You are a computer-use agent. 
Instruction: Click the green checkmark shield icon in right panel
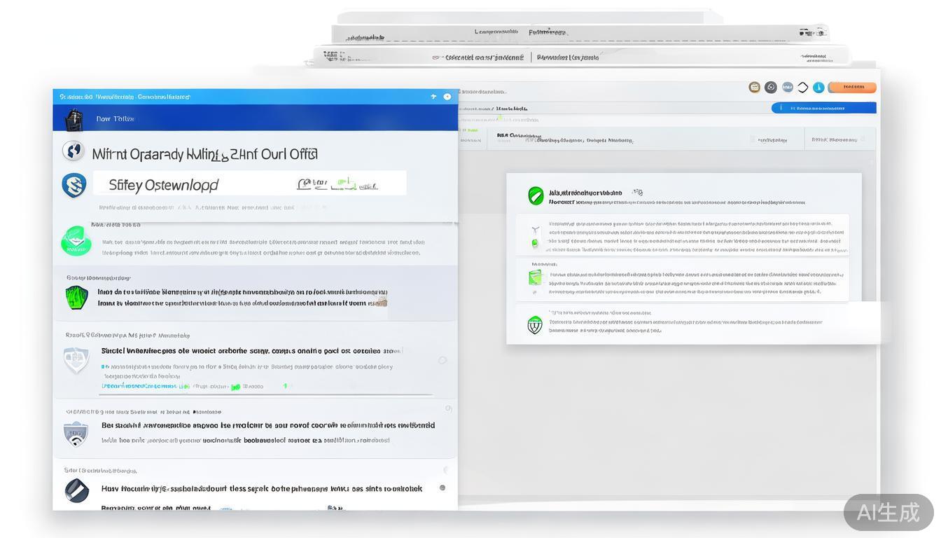pos(536,195)
